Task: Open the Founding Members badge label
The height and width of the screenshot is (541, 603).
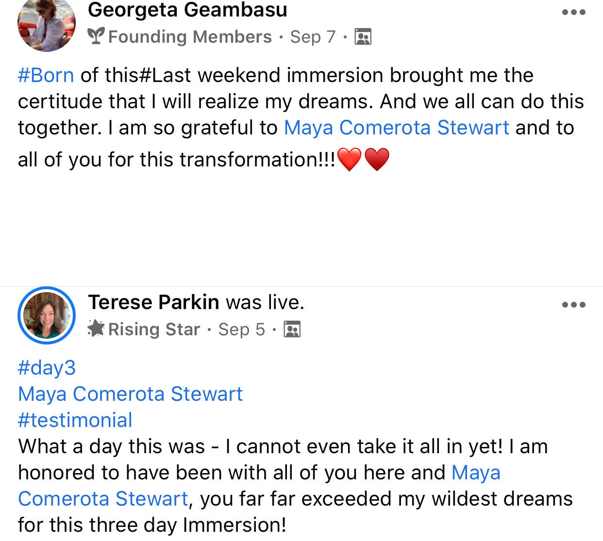Action: pos(190,37)
